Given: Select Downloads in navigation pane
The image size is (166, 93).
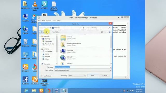Looking at the screenshot, I should (47, 41).
